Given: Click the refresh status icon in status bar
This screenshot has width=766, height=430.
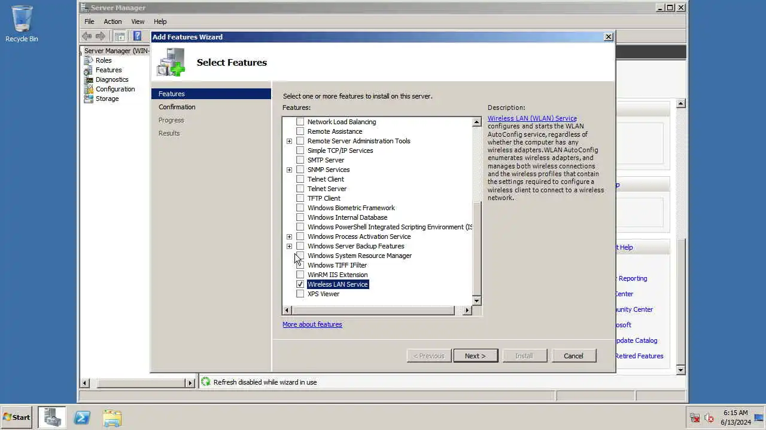Looking at the screenshot, I should [206, 382].
